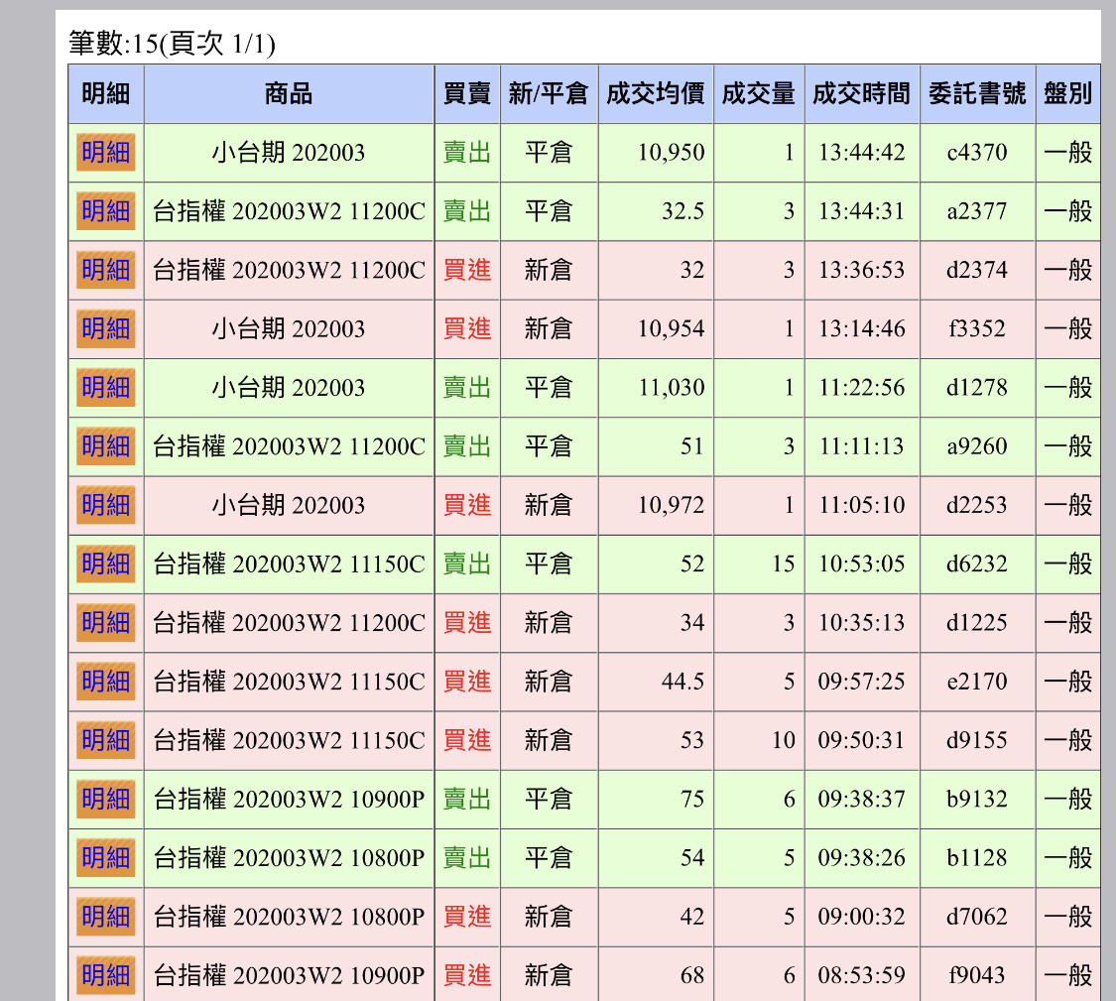Open 明細 for order d6232
This screenshot has height=1001, width=1116.
(x=106, y=563)
